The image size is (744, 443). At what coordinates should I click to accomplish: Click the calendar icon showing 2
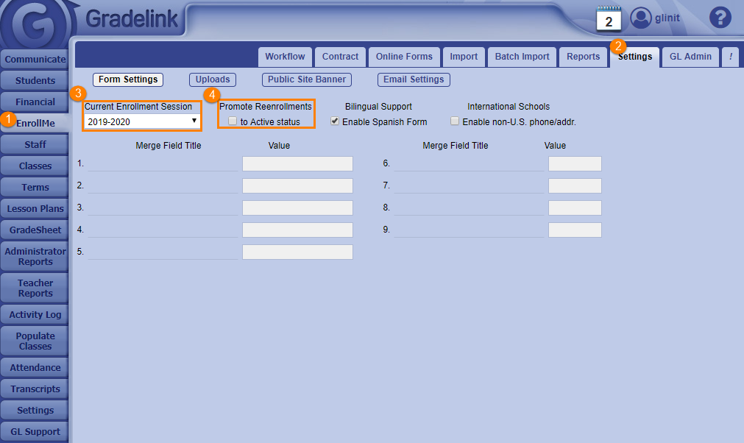coord(609,19)
